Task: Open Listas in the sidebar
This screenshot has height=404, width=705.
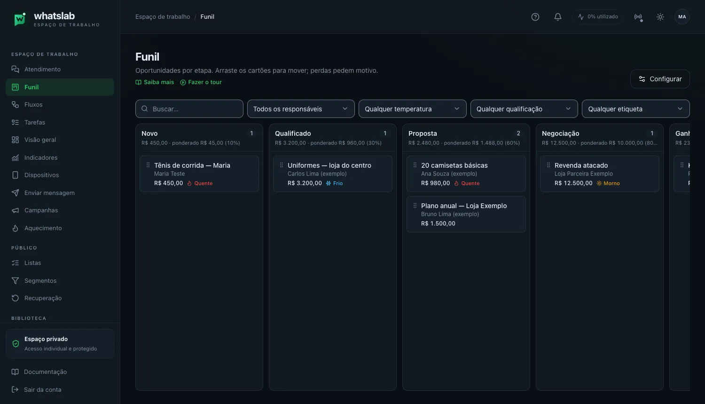Action: click(x=60, y=263)
